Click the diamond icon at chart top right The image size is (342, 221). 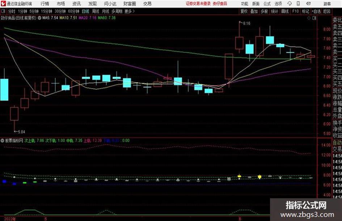309,18
